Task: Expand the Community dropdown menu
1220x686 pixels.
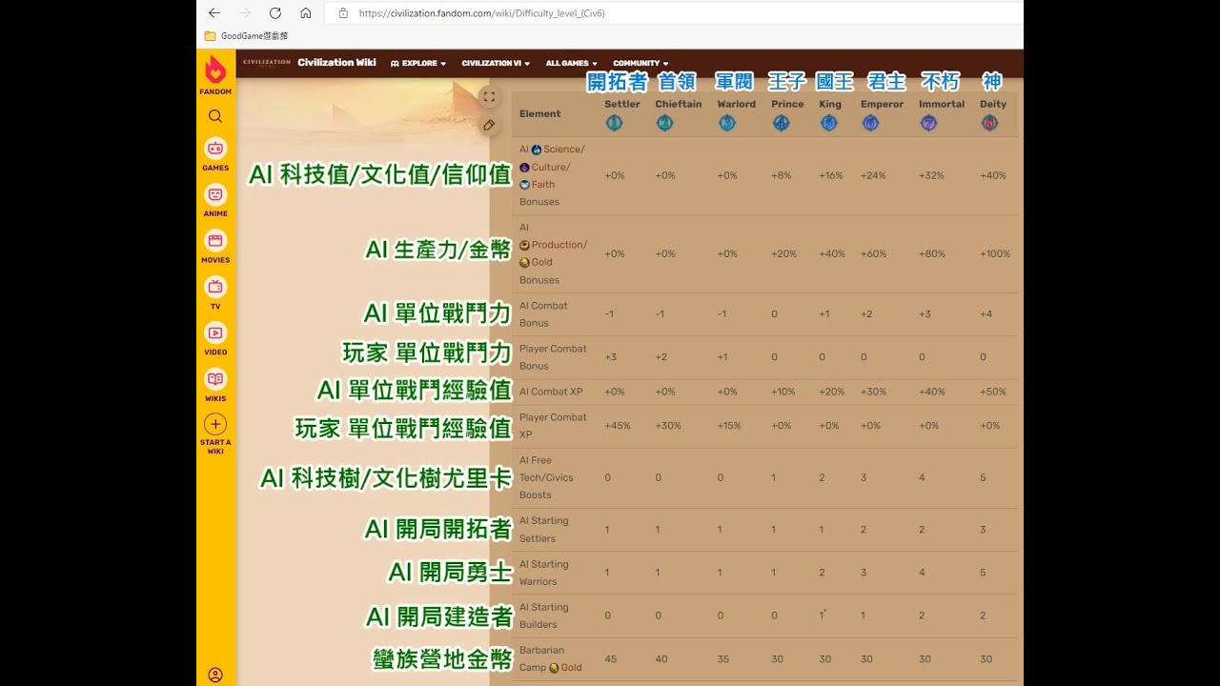Action: [x=640, y=64]
